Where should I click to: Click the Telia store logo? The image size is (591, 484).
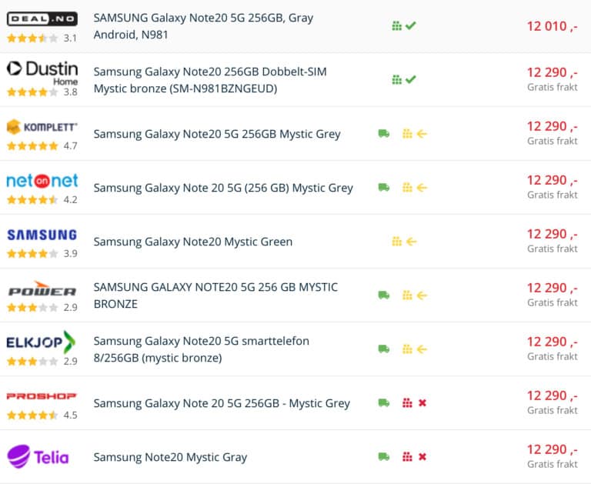38,457
